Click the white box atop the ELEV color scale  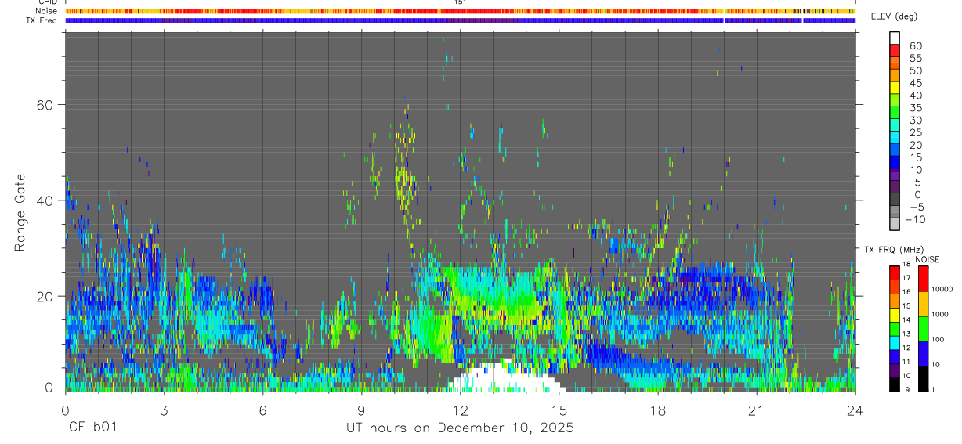[895, 38]
